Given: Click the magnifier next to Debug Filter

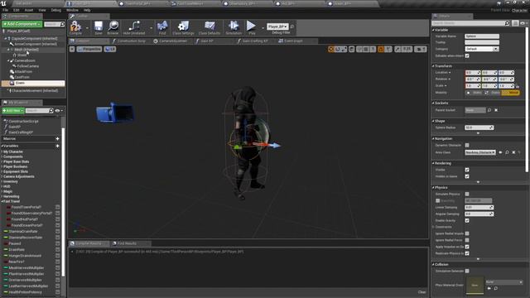Looking at the screenshot, I should [x=292, y=26].
